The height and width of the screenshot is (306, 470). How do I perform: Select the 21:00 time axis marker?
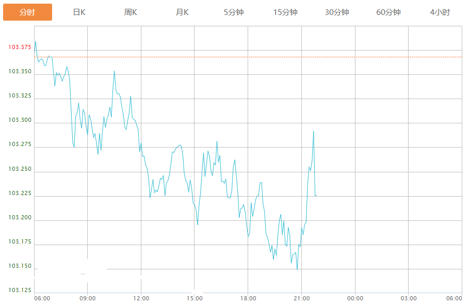[301, 298]
